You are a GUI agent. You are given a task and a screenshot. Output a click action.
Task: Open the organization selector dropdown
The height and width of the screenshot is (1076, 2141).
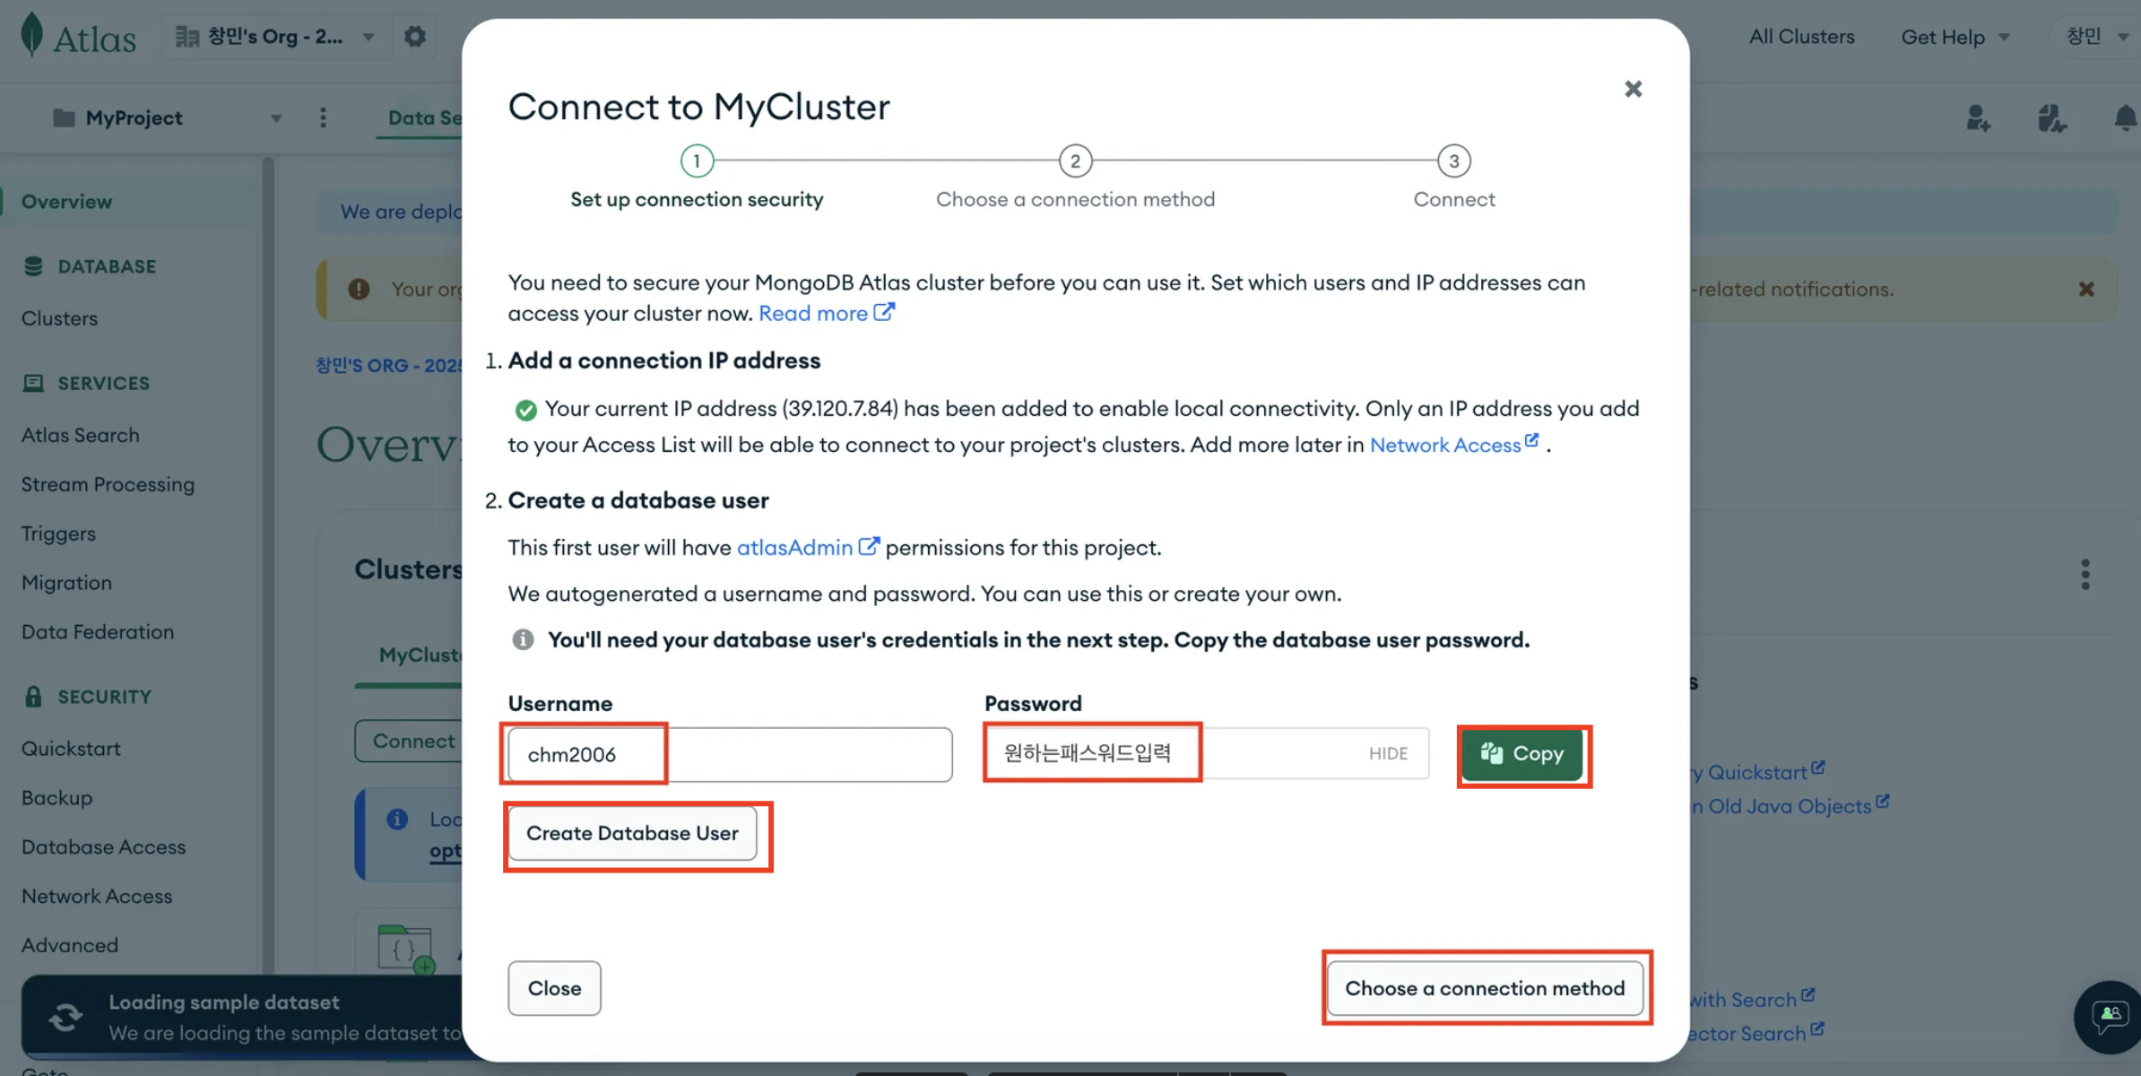274,37
